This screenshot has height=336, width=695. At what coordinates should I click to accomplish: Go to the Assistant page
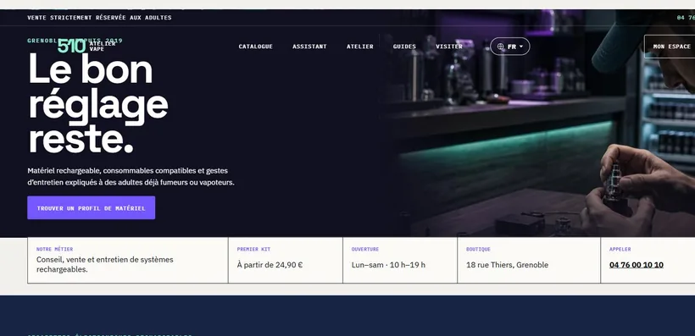309,47
